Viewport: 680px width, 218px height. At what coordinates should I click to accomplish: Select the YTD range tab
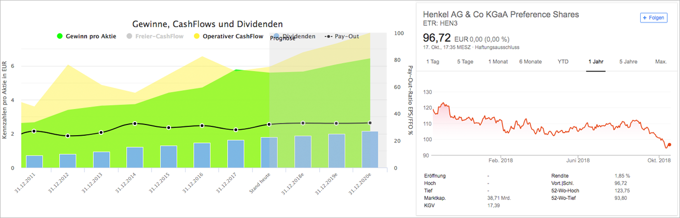point(563,62)
